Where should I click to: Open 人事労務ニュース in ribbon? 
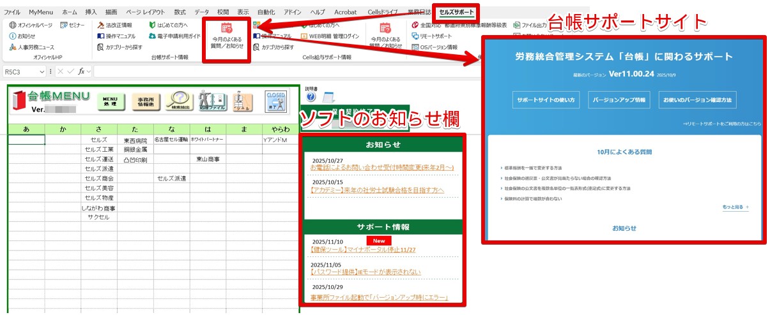[32, 47]
